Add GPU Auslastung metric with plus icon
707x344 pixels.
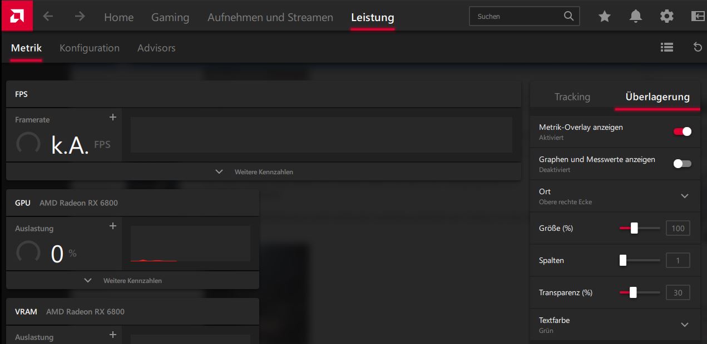113,226
